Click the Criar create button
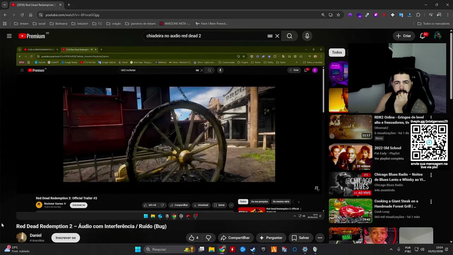Image resolution: width=453 pixels, height=255 pixels. tap(403, 36)
